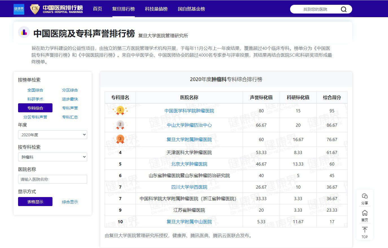Click the 表格显示 display button
Viewport: 388px width, 248px height.
[35, 202]
